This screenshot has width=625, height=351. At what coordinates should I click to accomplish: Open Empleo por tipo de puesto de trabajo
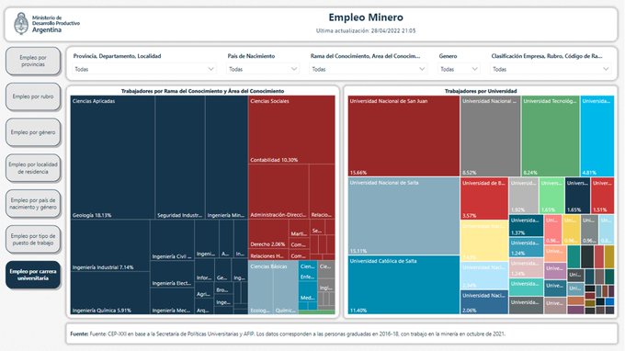[x=33, y=240]
